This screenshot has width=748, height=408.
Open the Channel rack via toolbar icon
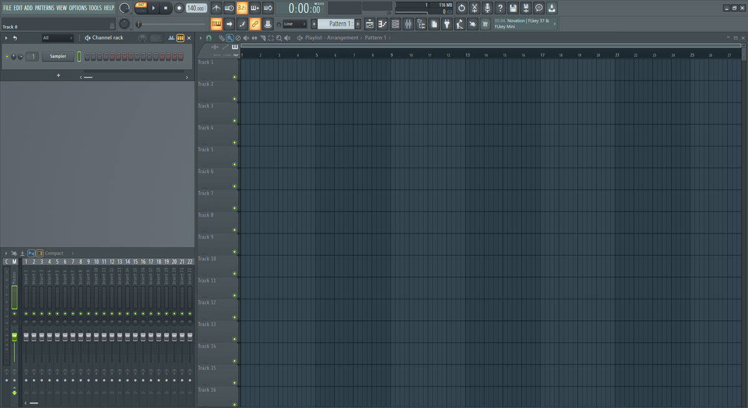(395, 24)
